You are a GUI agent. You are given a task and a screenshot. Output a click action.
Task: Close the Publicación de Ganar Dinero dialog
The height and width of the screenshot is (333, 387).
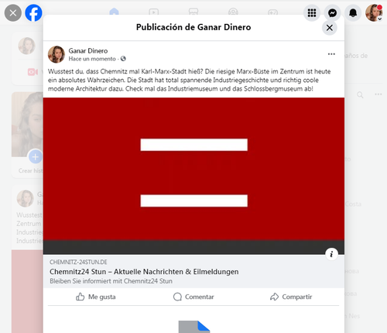point(330,28)
